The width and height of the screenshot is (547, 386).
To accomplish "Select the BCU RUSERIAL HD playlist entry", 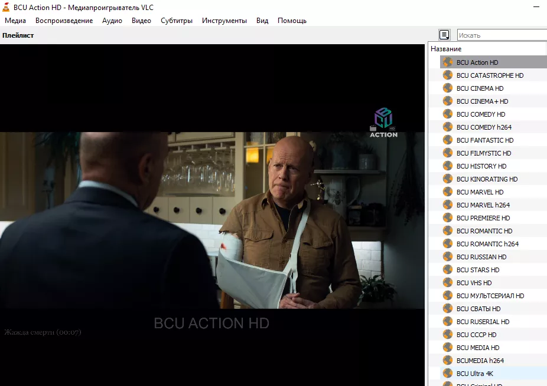I will coord(493,322).
